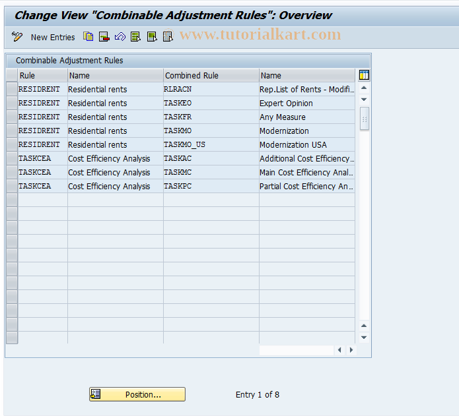Screen dimensions: 459x416
Task: Click the select-all corner cell of table
Action: [x=12, y=75]
